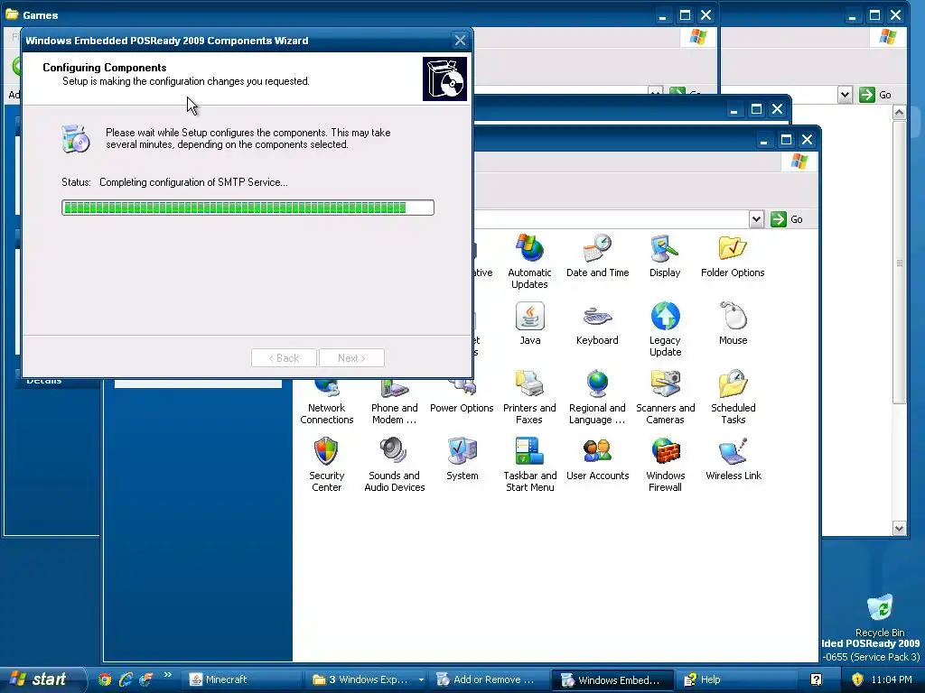
Task: Click the Back button in wizard
Action: coord(284,357)
